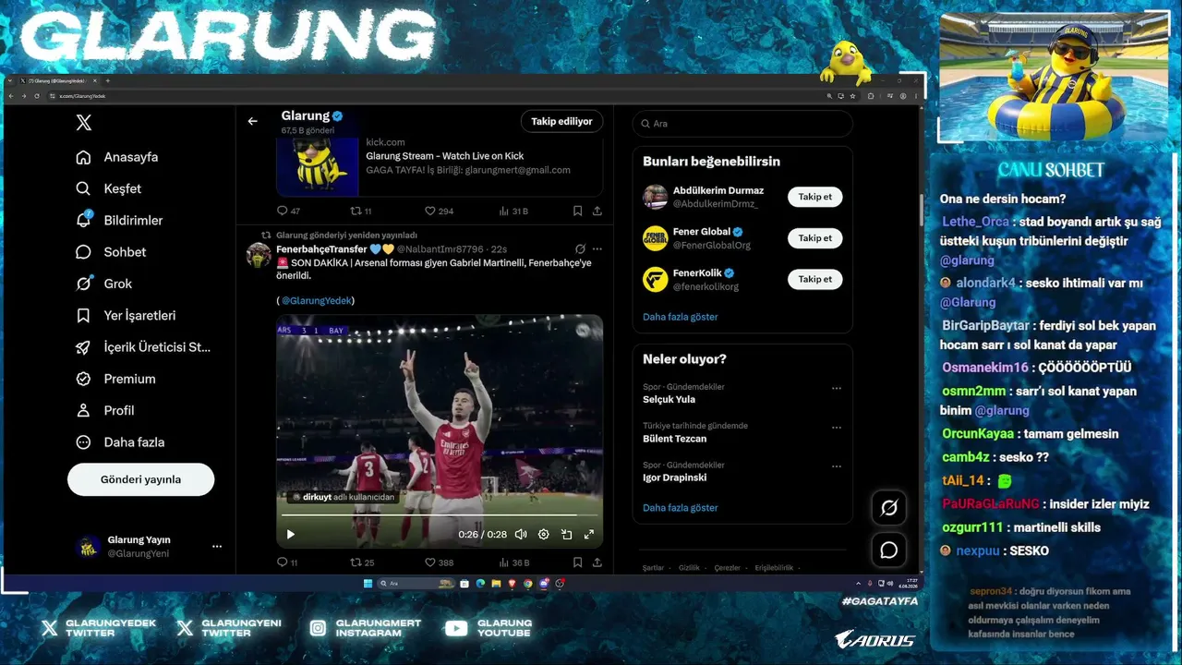Show more trends under Igor Drapinski
This screenshot has height=665, width=1182.
tap(681, 508)
